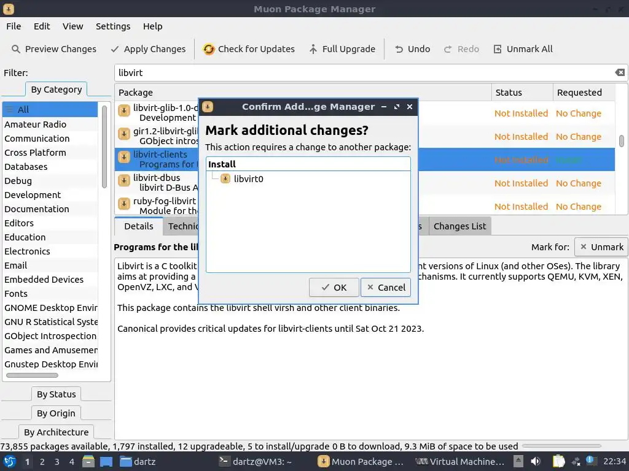Screen dimensions: 629x471
Task: Select the Amateur Radio category
Action: [x=50, y=124]
